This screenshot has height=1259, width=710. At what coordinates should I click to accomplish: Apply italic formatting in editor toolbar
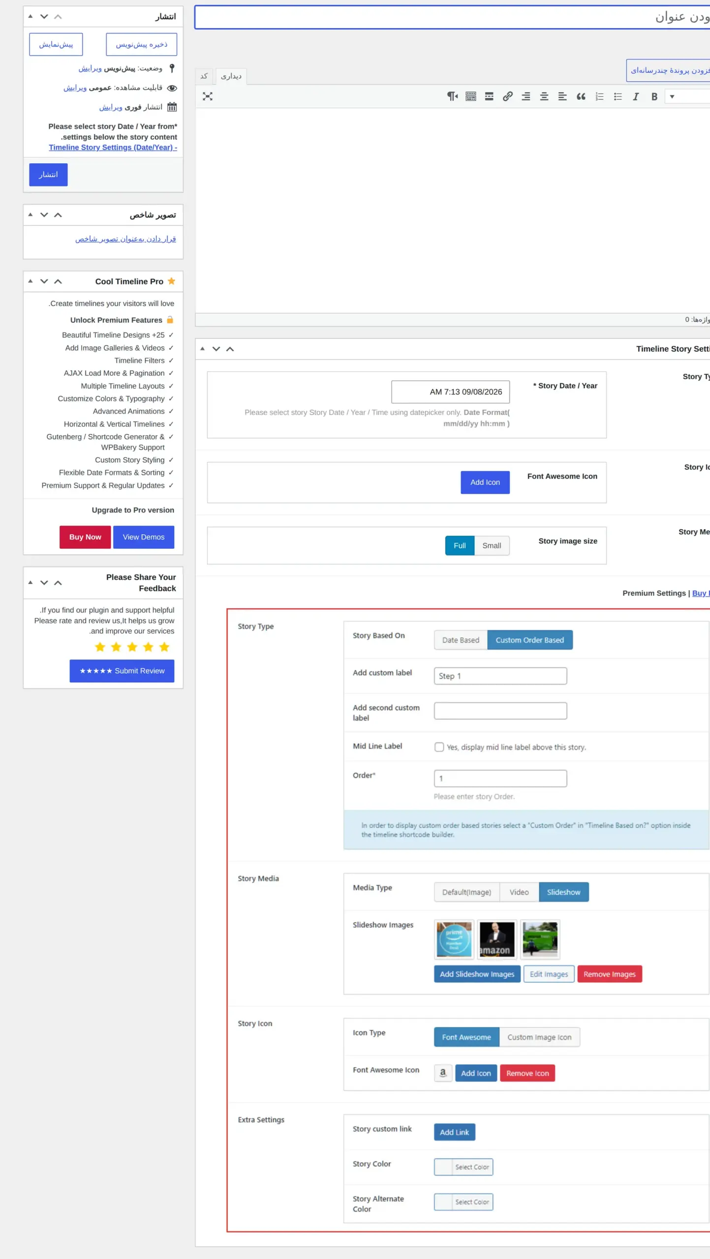(x=636, y=97)
